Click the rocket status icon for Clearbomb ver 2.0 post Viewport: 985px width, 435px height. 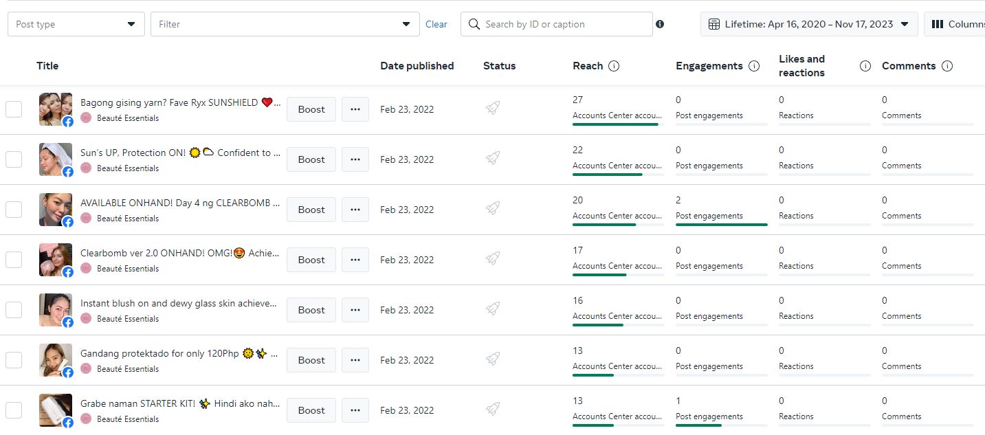point(492,258)
